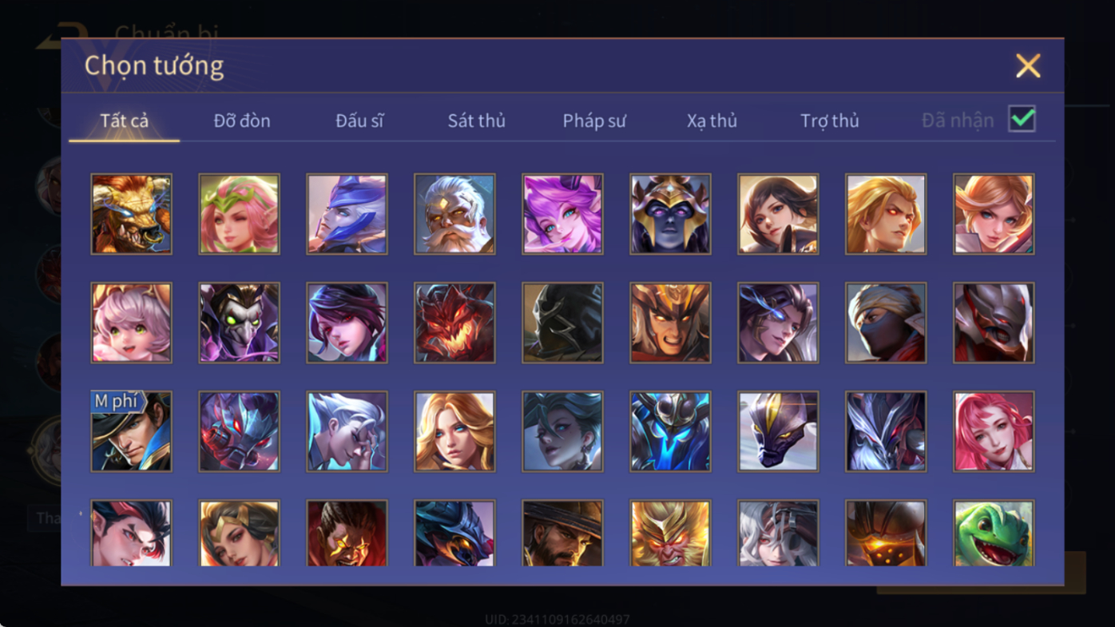Select the orange boar beast hero portrait

(x=131, y=214)
